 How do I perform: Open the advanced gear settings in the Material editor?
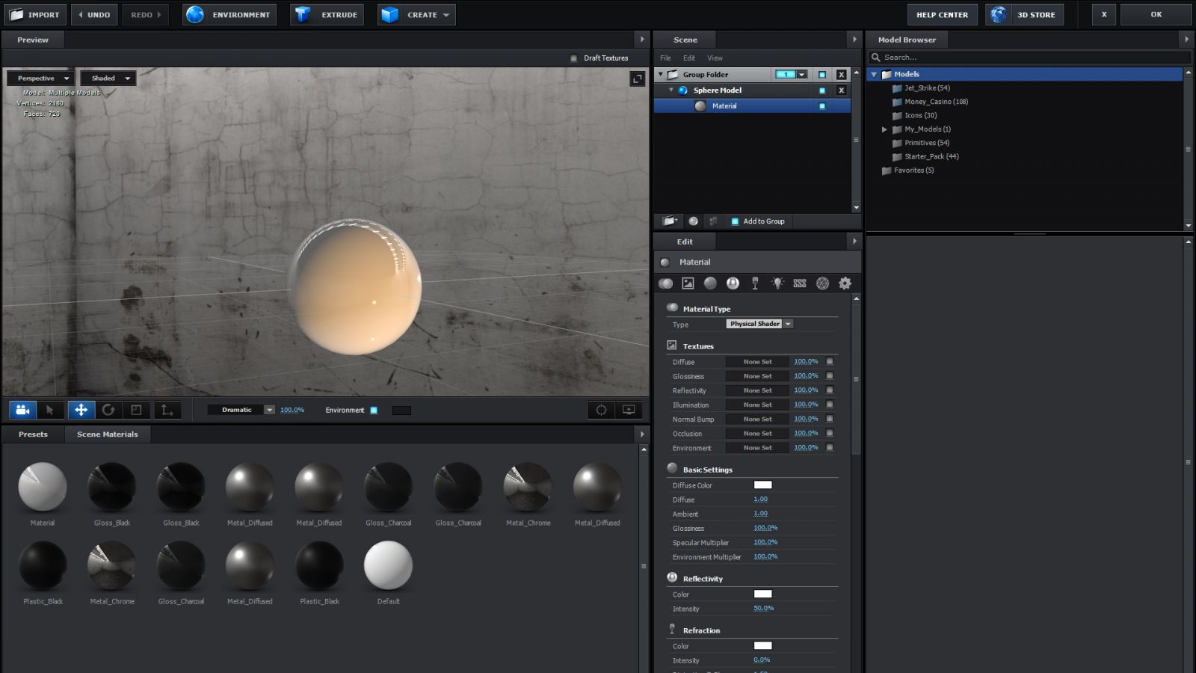(845, 283)
